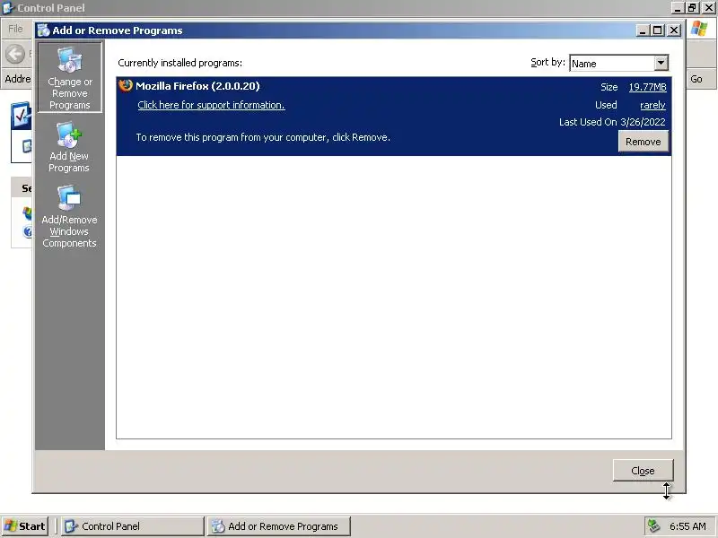Switch to Control Panel taskbar button
Viewport: 718px width, 538px height.
[132, 526]
